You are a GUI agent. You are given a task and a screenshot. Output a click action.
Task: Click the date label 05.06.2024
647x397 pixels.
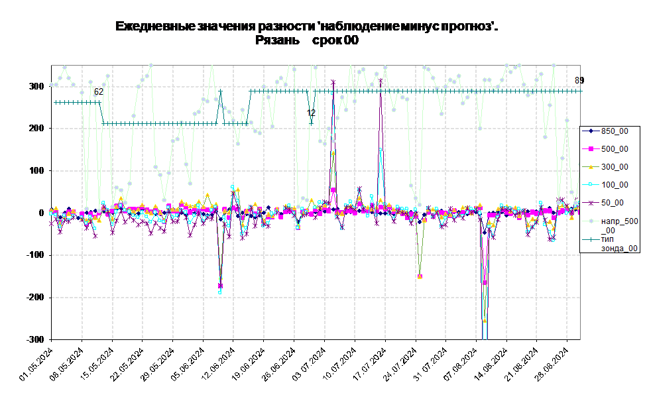(x=188, y=365)
